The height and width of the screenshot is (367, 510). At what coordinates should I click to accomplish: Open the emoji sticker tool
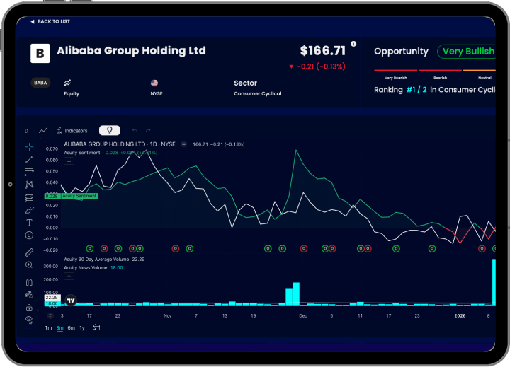tap(29, 235)
